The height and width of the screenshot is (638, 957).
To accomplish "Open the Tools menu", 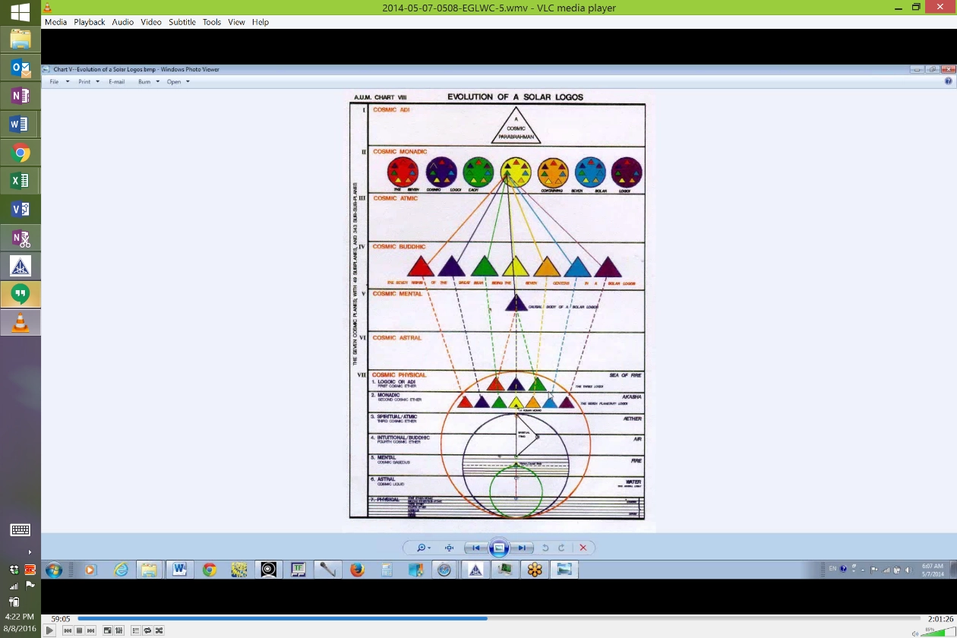I will click(211, 22).
